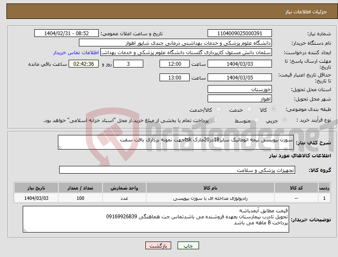Click delivery province field خوزستان
338x257 pixels.
239,89
